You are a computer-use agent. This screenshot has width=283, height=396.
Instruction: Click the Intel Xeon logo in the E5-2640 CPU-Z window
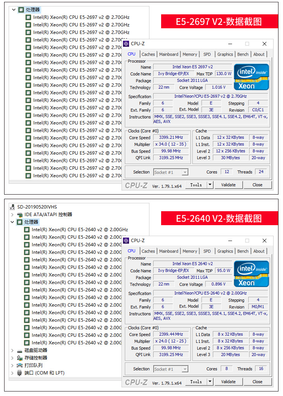coord(251,274)
